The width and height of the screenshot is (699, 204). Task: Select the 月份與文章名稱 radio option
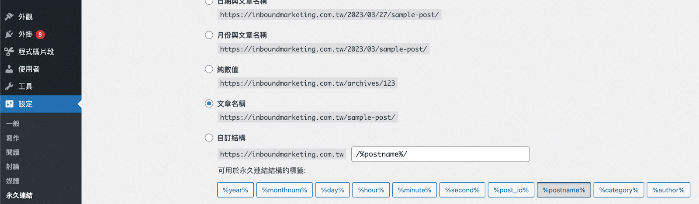click(209, 35)
